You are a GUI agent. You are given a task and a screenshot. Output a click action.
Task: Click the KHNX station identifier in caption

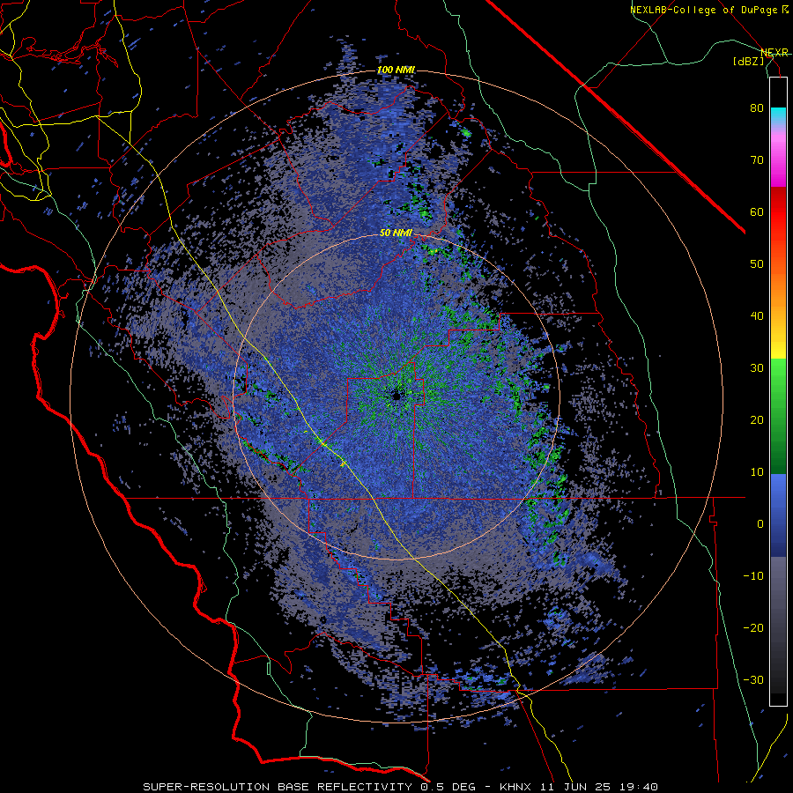click(x=515, y=787)
